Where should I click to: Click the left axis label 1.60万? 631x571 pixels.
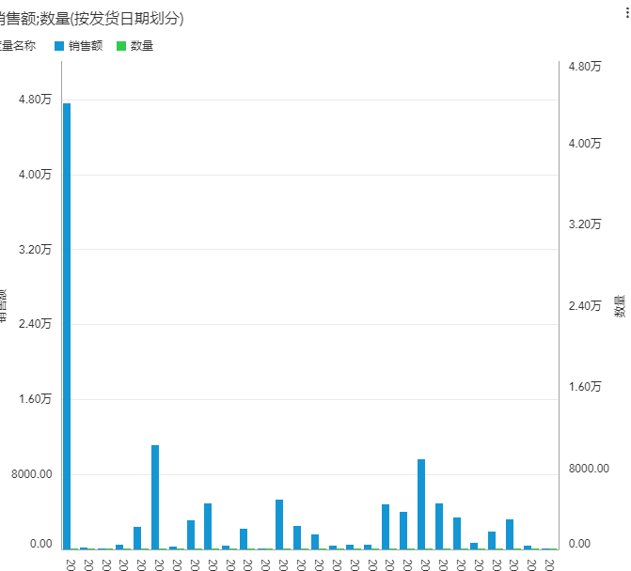[35, 399]
